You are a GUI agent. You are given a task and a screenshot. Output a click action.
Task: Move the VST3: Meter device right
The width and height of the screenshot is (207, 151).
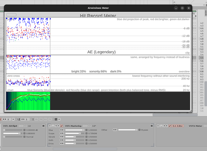[x=167, y=126]
